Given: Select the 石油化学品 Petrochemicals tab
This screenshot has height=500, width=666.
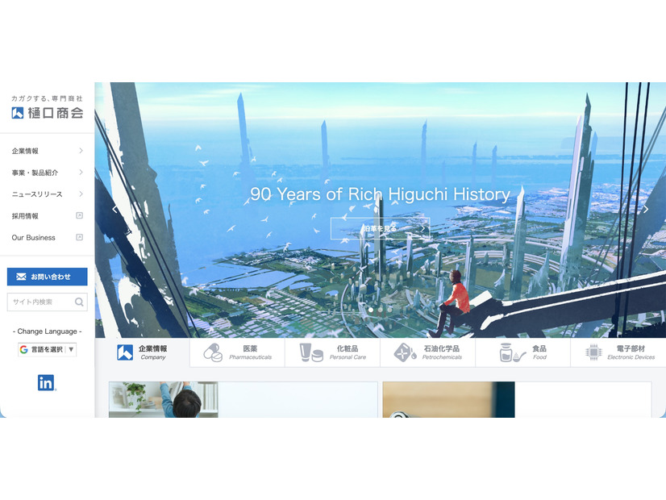Looking at the screenshot, I should [427, 352].
